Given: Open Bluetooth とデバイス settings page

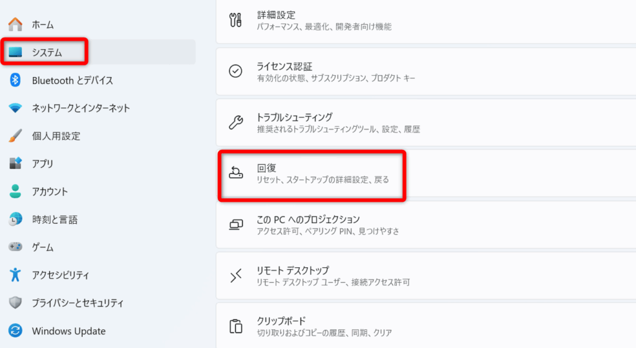Looking at the screenshot, I should [x=72, y=80].
